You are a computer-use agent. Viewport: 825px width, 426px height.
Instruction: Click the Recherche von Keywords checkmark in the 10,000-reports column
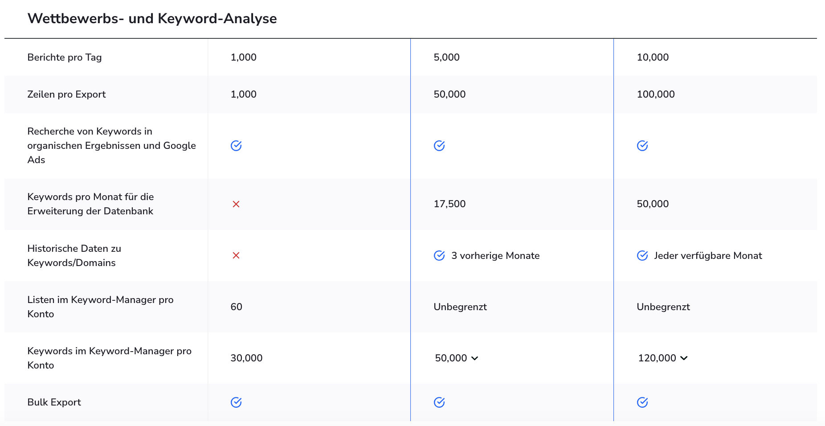642,146
